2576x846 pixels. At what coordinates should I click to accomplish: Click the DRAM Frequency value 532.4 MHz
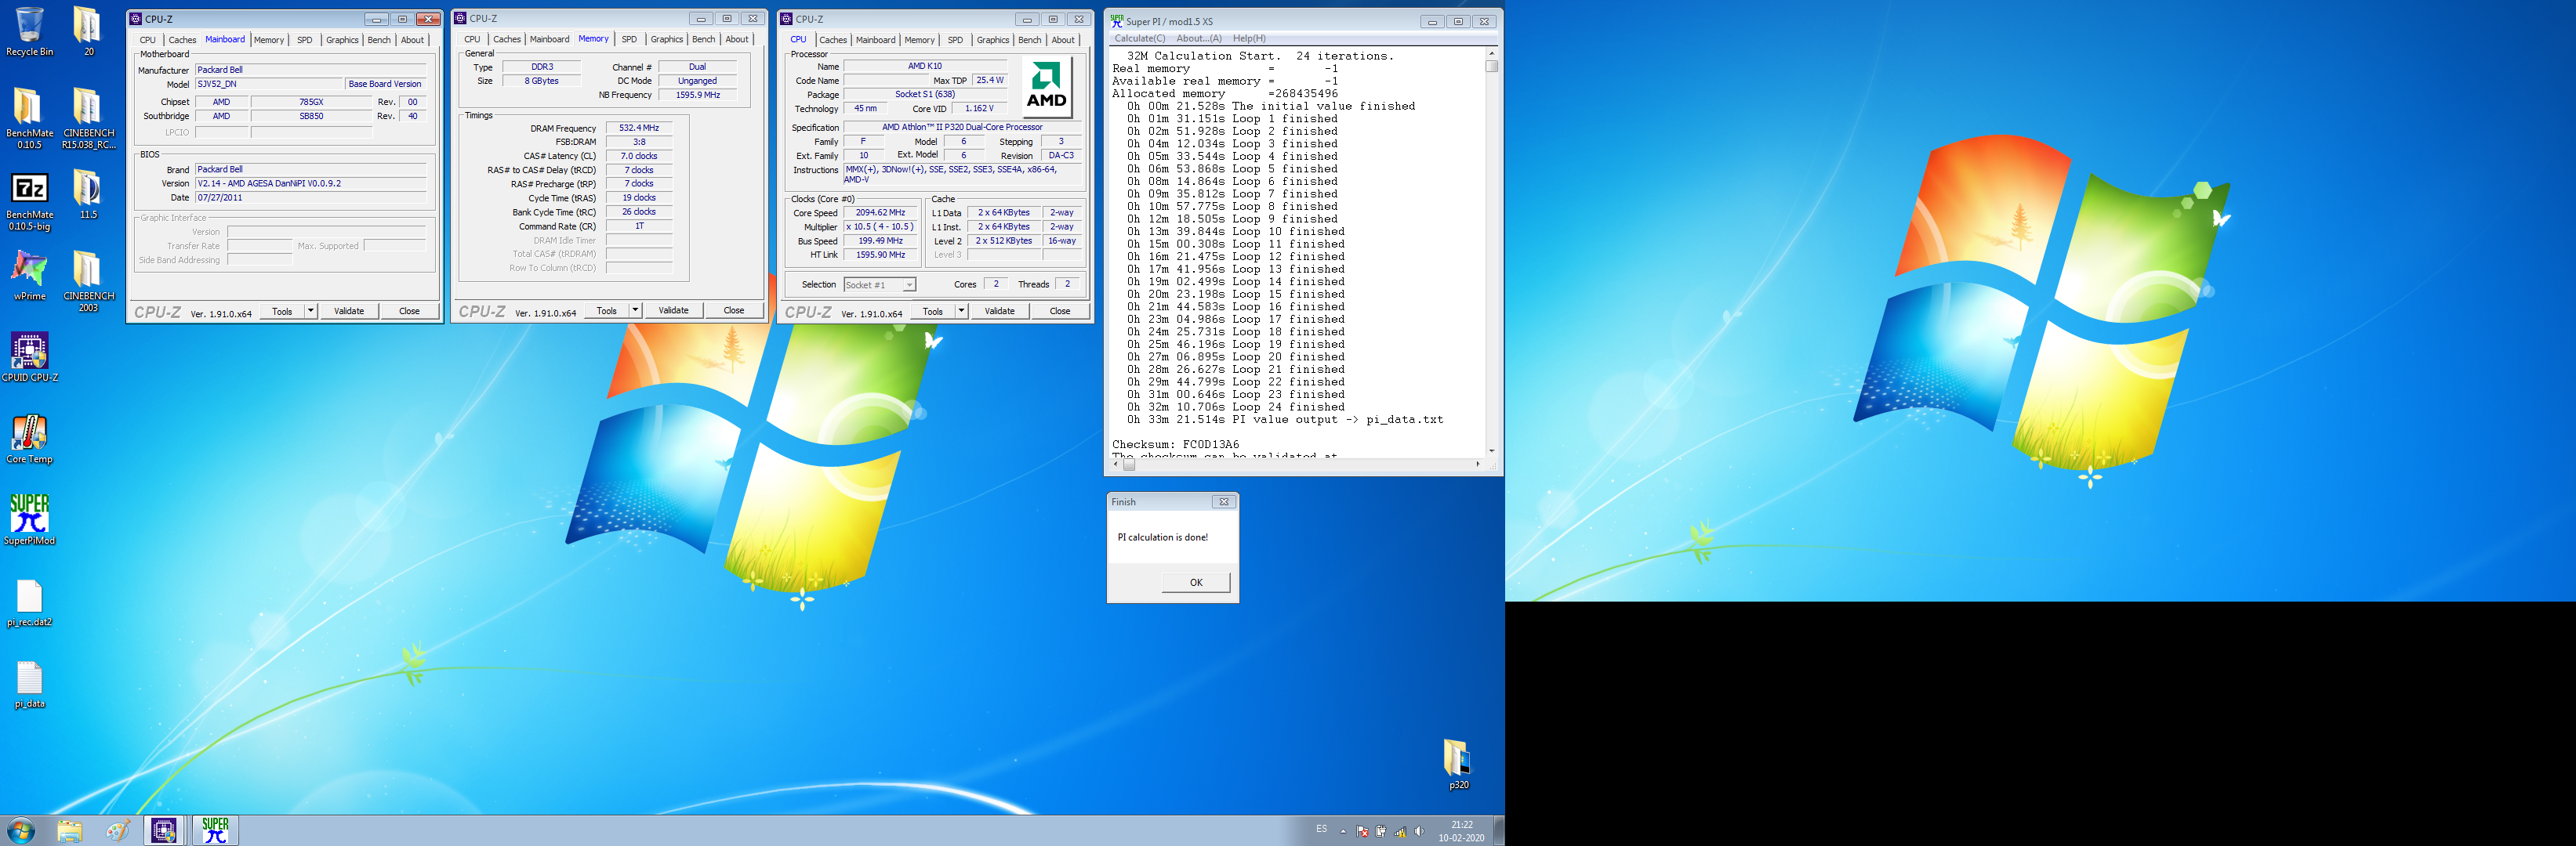639,128
